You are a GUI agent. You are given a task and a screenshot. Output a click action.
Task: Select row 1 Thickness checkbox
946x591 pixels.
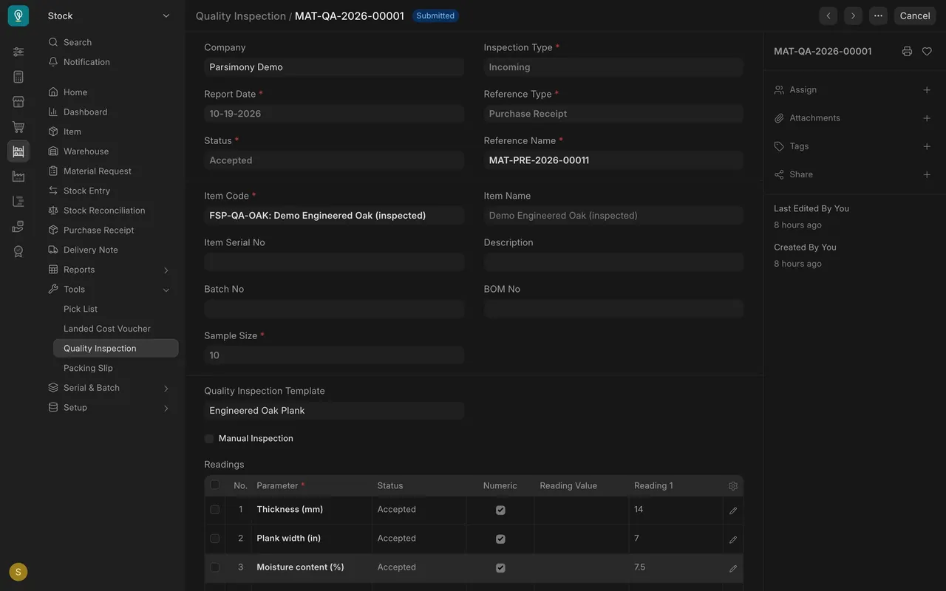[215, 510]
